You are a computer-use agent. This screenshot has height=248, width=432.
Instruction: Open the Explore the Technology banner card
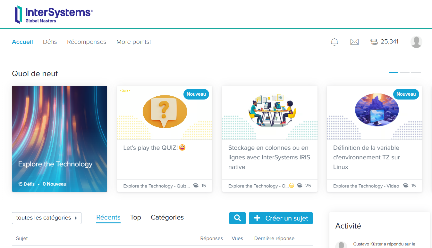point(59,139)
